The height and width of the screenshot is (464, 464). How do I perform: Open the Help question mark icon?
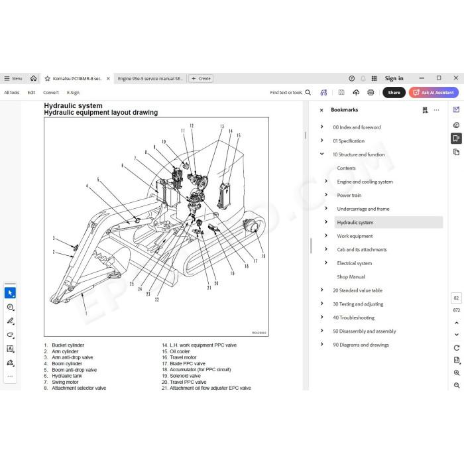pos(351,78)
